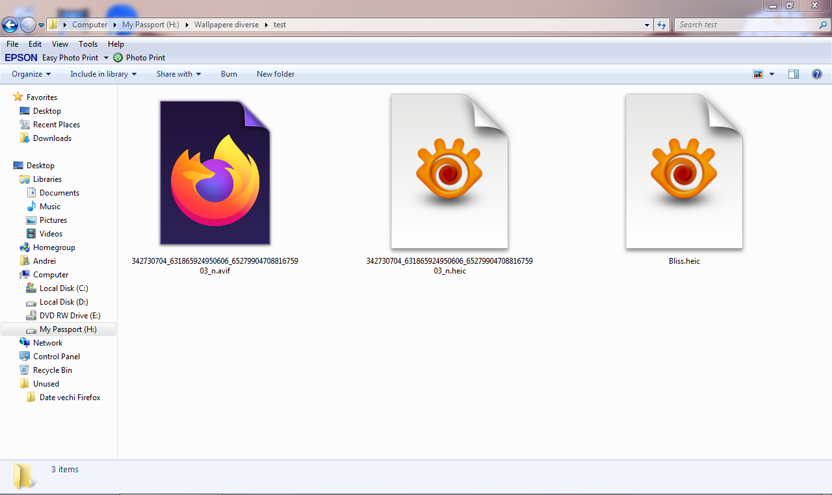Expand the arrow after Computer breadcrumb
Screen dimensions: 832x495
tap(115, 25)
